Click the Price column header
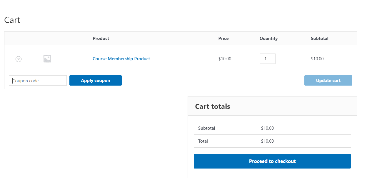The image size is (372, 180). click(x=223, y=39)
